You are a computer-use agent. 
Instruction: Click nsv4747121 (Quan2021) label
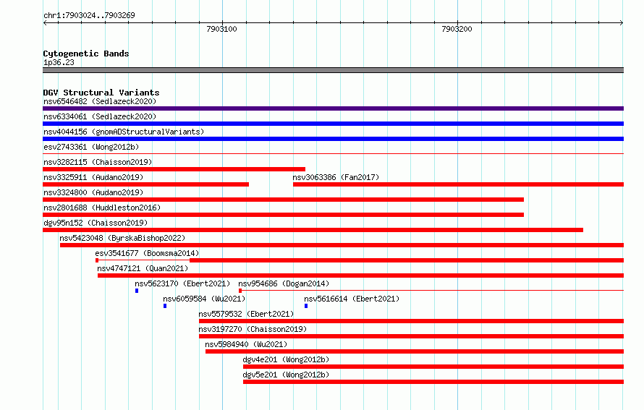click(x=143, y=268)
